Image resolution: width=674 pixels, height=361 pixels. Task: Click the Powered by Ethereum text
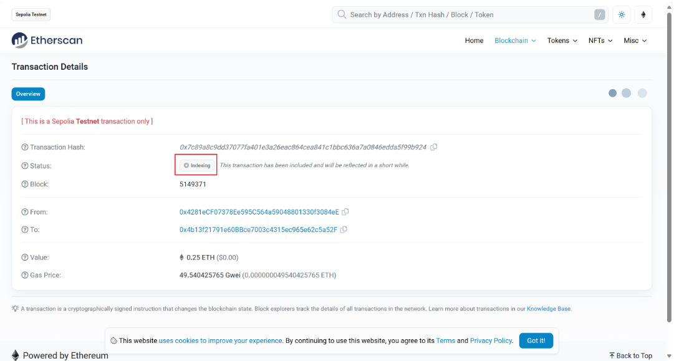click(x=65, y=355)
